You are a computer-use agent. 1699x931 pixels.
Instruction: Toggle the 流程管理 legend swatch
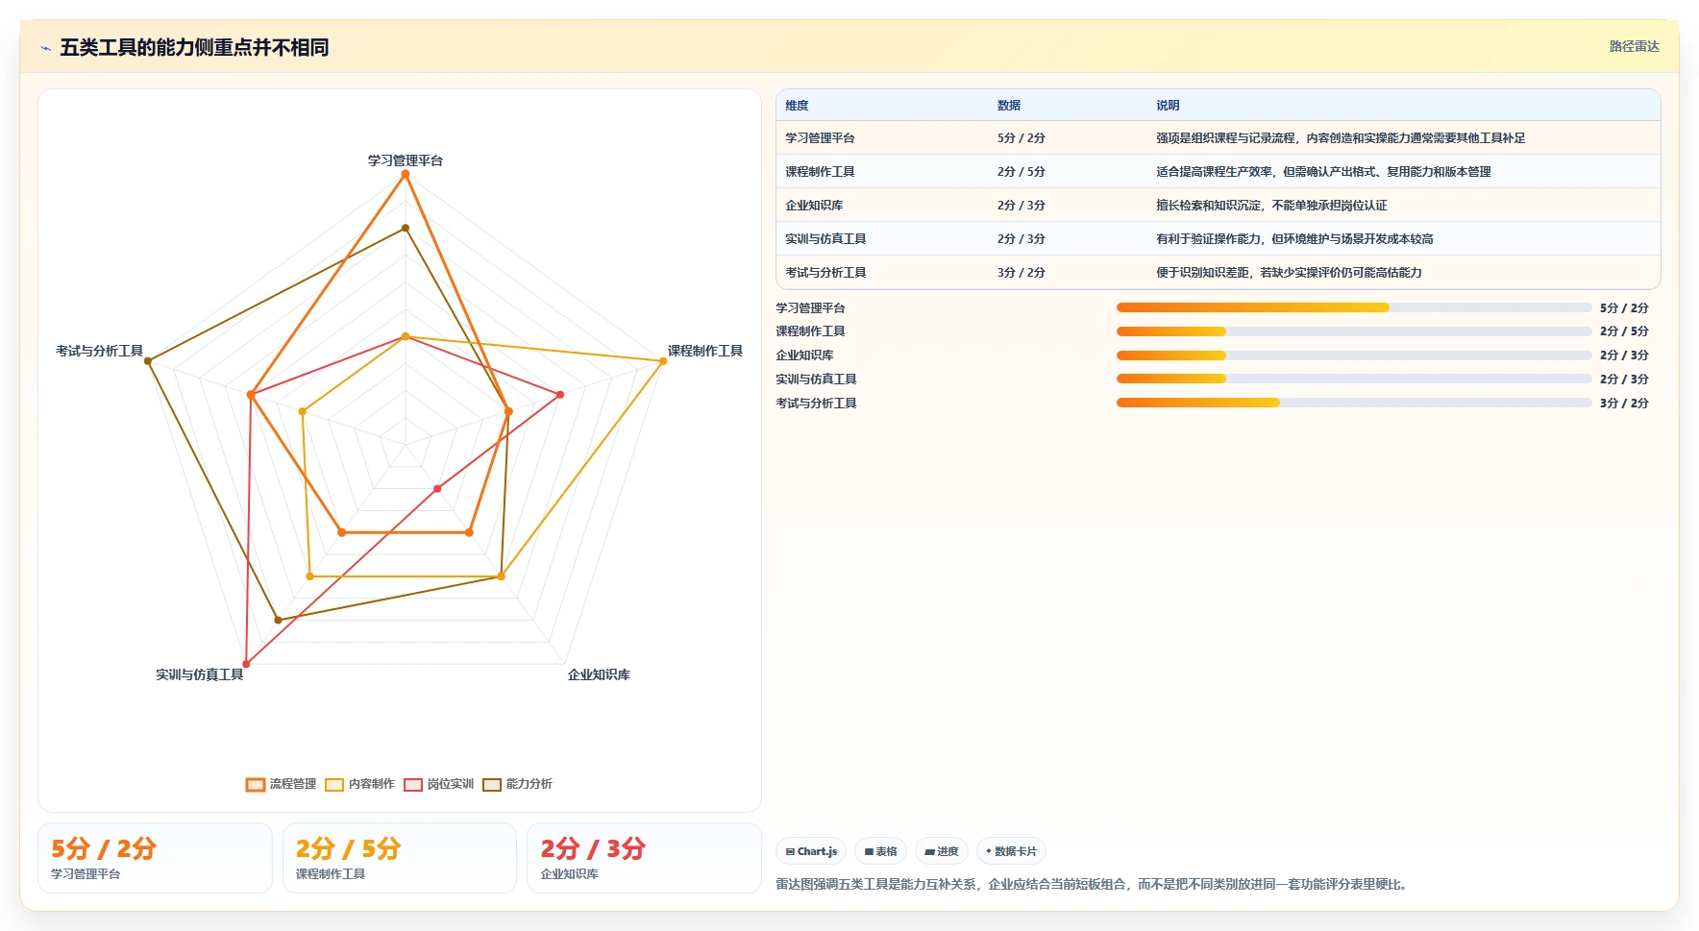click(255, 785)
